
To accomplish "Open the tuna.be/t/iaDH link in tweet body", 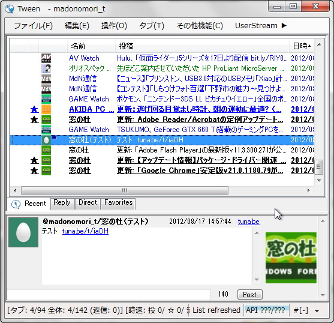I will [x=85, y=231].
